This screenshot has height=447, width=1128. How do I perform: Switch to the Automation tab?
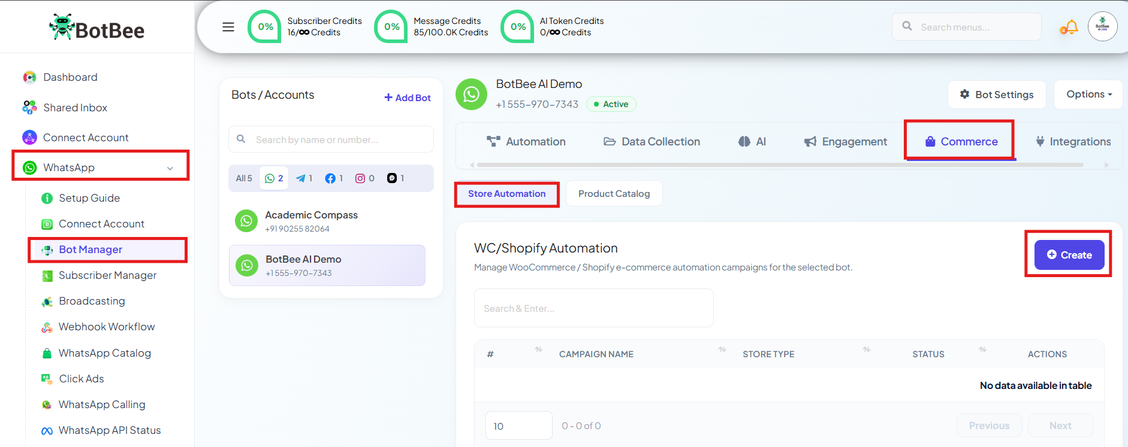tap(526, 142)
